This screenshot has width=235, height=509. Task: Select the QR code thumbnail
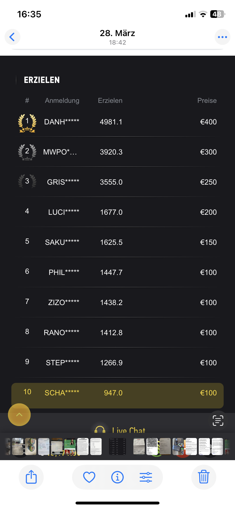click(152, 447)
